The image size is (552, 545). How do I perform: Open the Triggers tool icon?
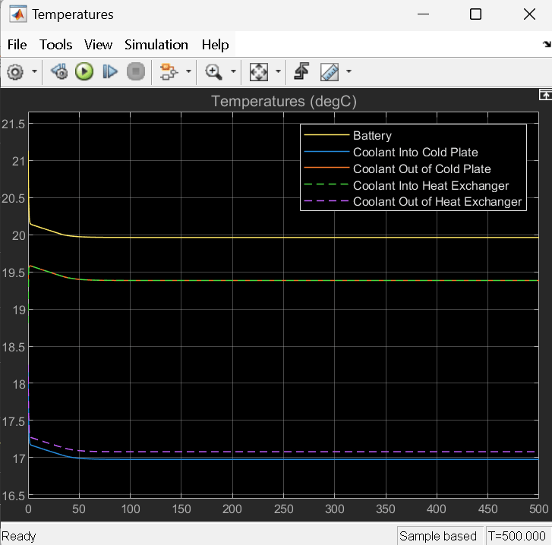301,72
